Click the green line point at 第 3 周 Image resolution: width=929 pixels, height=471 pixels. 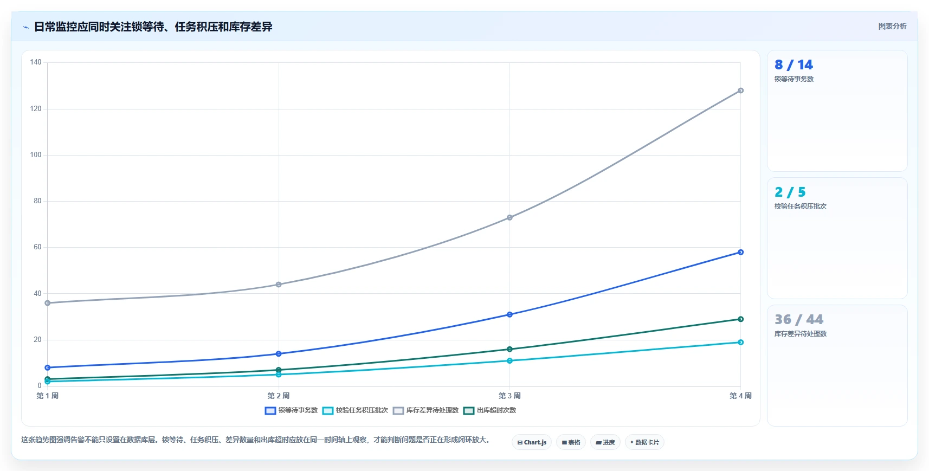(x=509, y=349)
